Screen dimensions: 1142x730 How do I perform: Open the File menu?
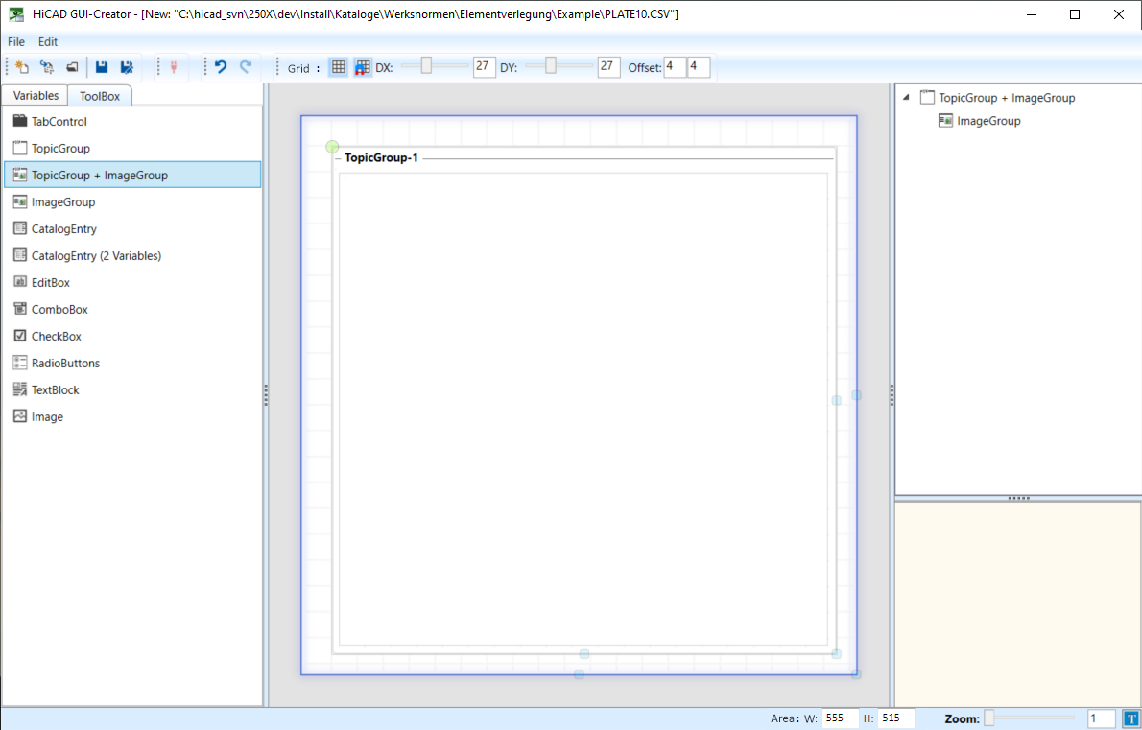tap(16, 42)
